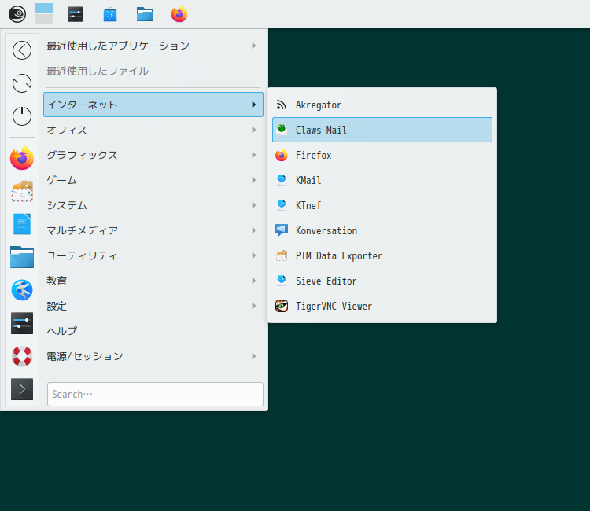
Task: Click the Search field in the launcher
Action: (x=155, y=394)
